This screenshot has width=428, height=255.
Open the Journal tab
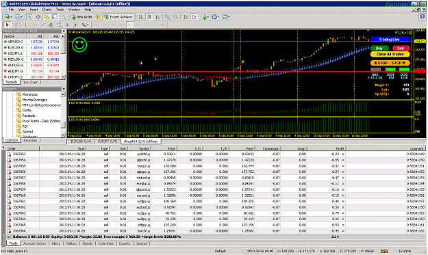141,243
